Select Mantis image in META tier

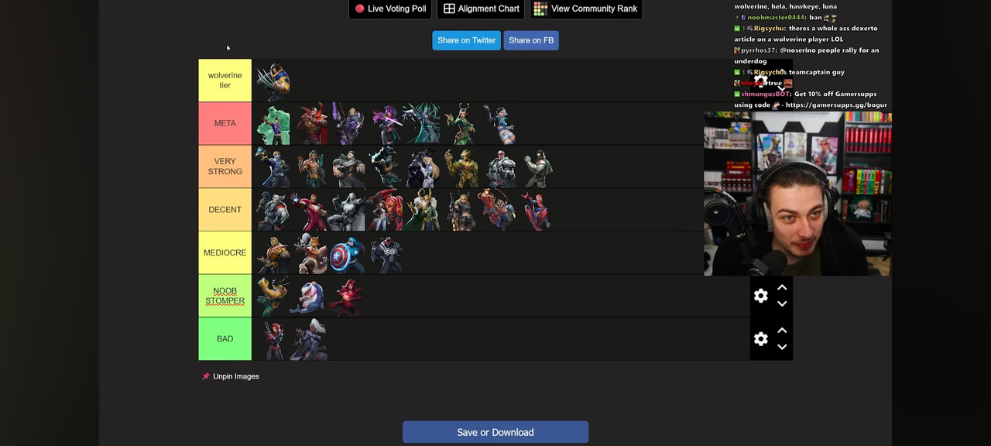click(x=461, y=124)
